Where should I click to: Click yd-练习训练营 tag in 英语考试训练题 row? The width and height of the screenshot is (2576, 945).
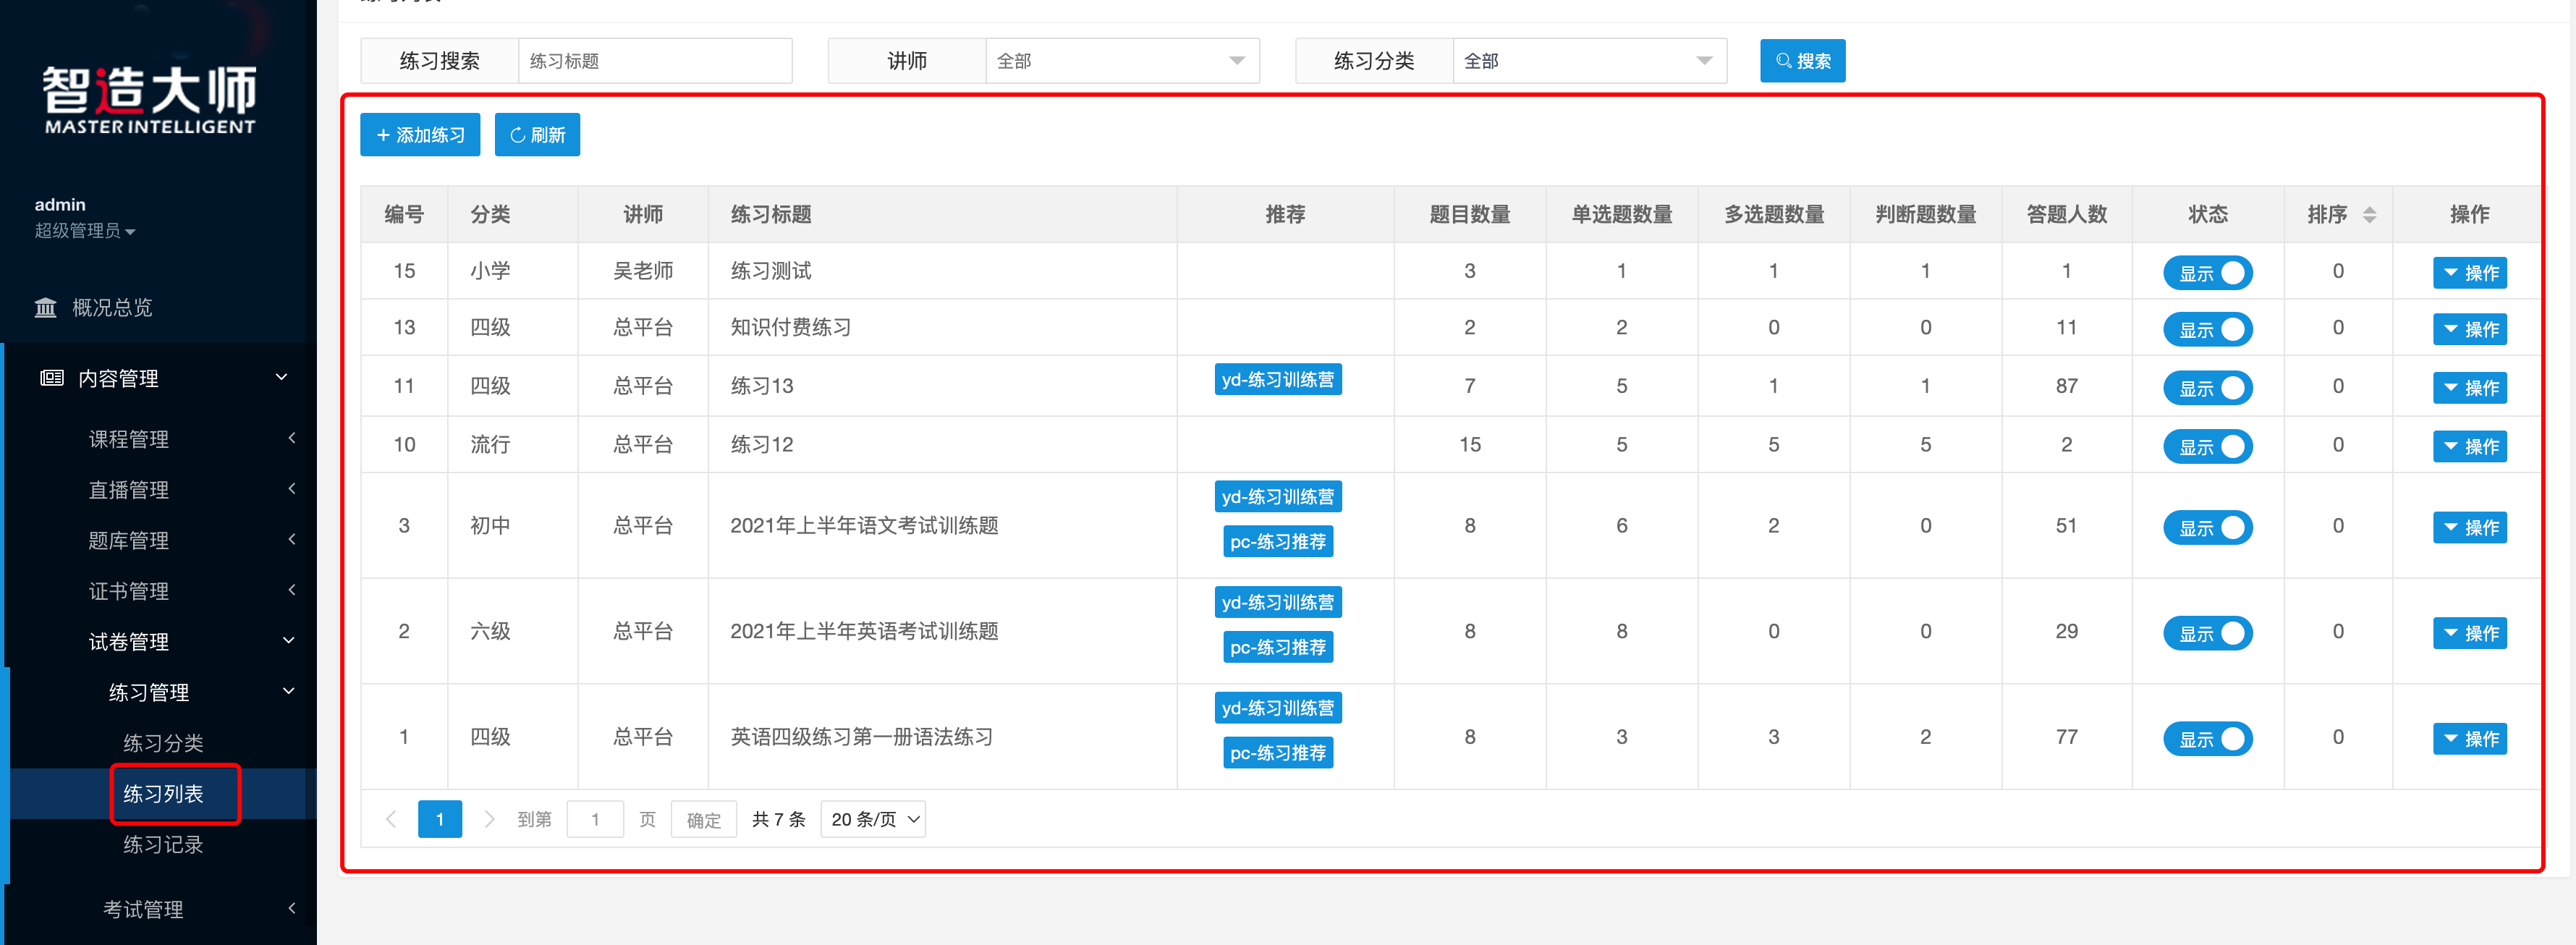(x=1277, y=603)
